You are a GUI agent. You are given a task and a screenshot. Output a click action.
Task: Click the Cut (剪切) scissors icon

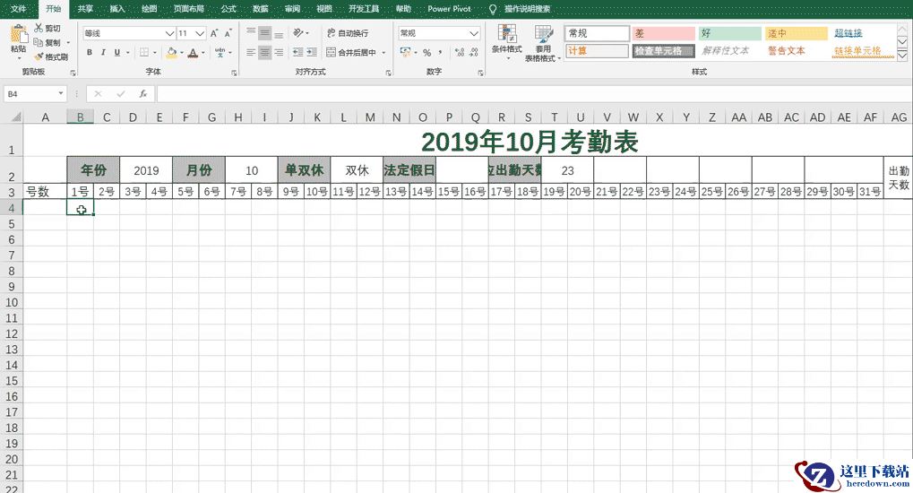tap(39, 28)
